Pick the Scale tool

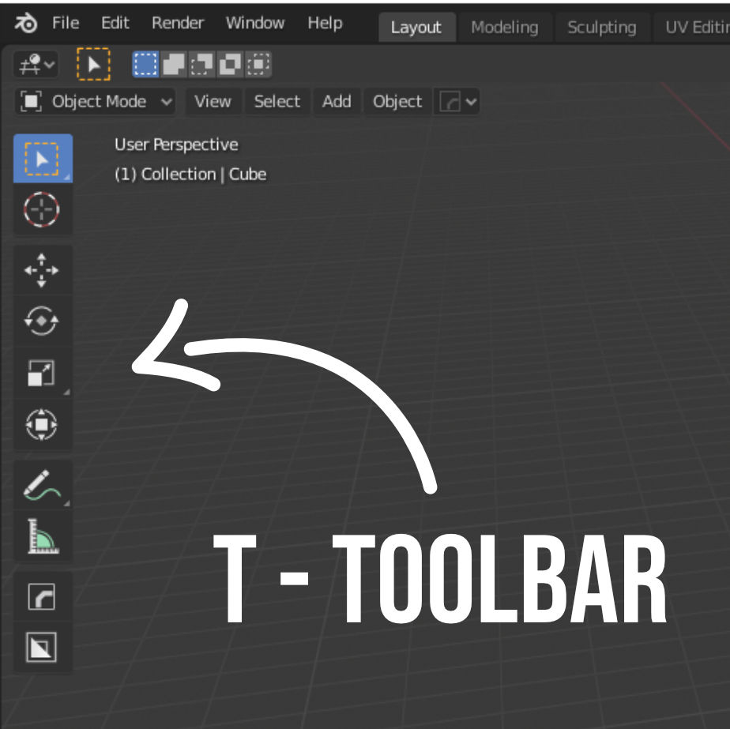[x=42, y=373]
